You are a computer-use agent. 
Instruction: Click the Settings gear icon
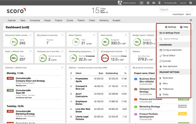(166, 27)
